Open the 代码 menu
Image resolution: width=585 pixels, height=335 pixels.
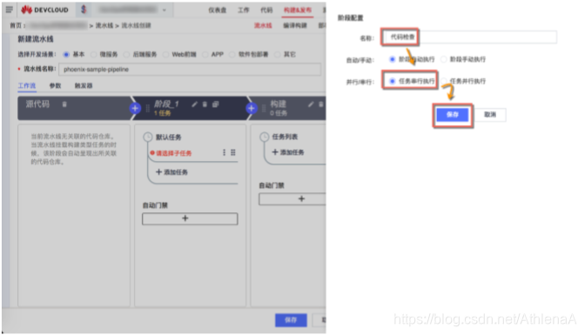266,10
